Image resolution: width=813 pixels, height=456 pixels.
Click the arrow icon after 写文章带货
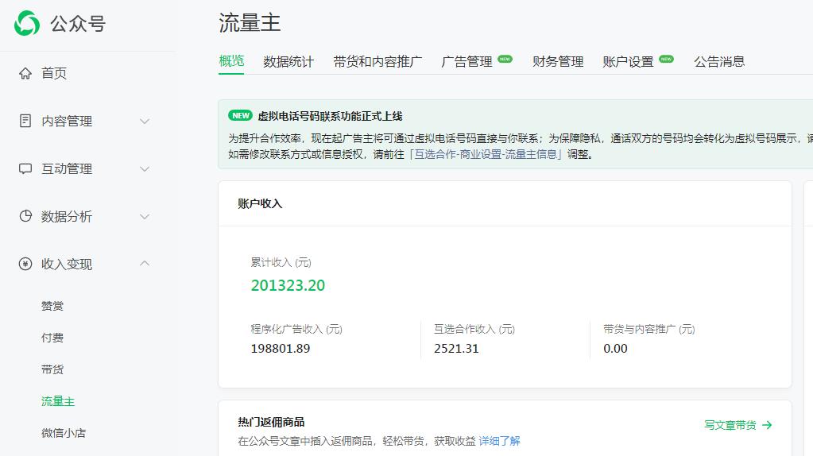[768, 425]
